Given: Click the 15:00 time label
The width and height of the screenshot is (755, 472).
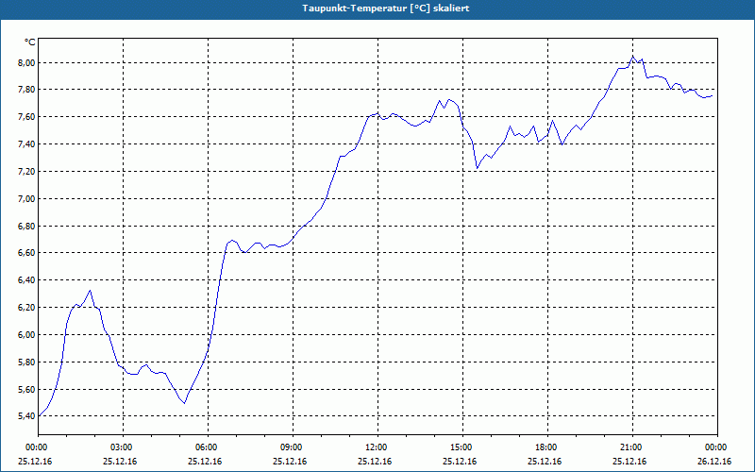Looking at the screenshot, I should (x=461, y=447).
